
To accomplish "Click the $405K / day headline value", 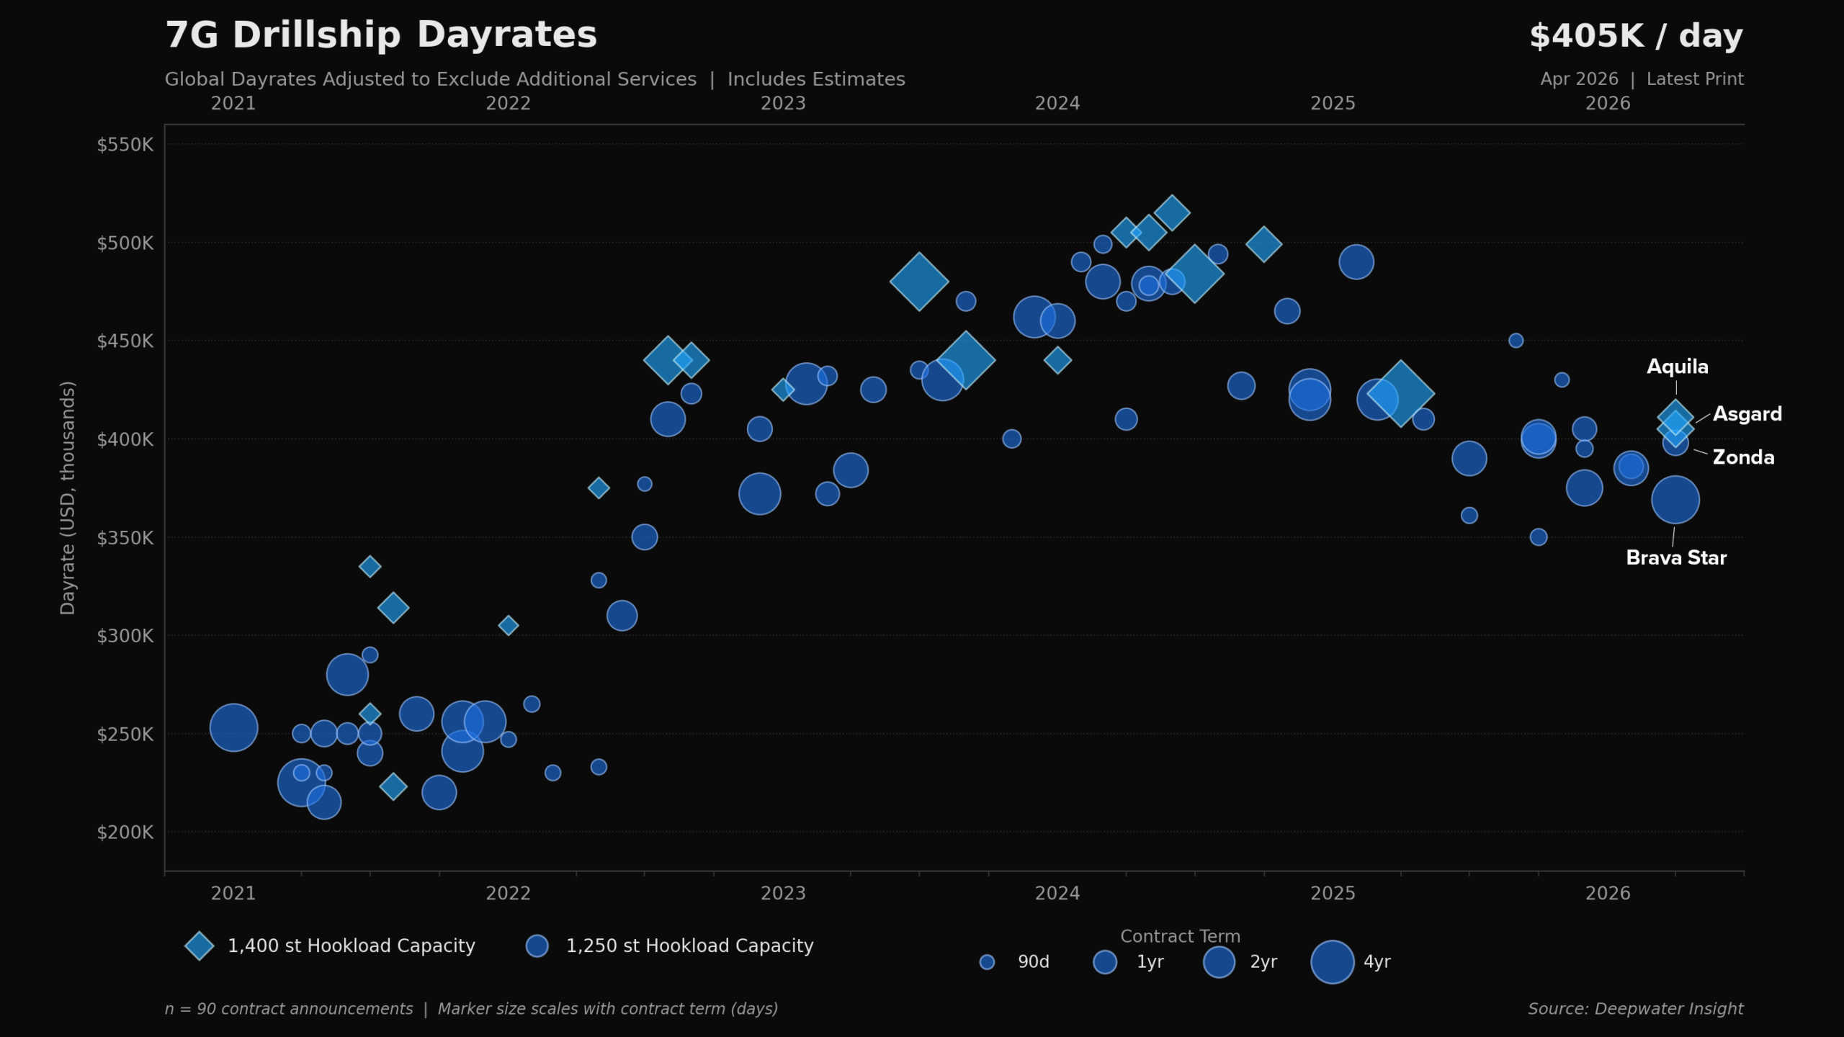I will click(x=1635, y=36).
